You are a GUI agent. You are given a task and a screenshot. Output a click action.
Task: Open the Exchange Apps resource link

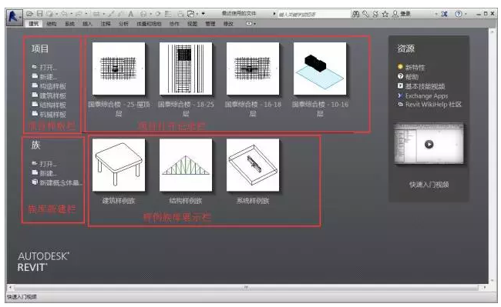426,95
